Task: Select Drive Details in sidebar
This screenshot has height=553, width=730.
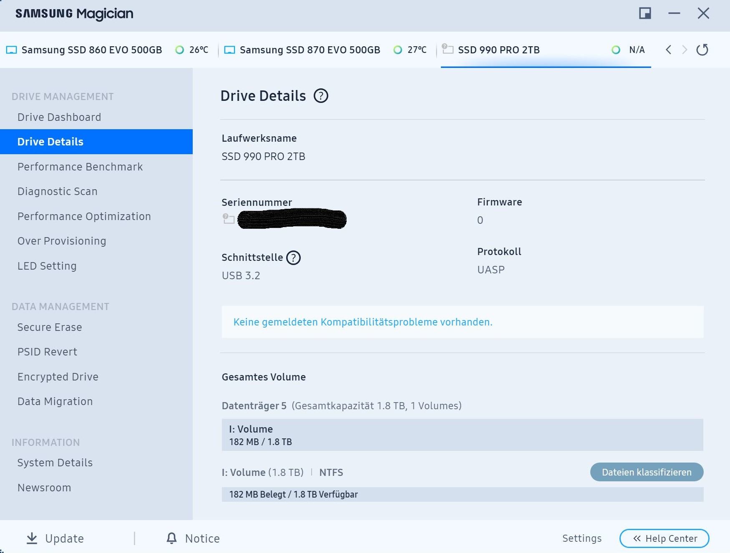Action: pos(96,142)
